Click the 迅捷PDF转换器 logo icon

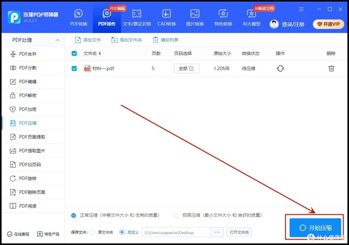14,17
